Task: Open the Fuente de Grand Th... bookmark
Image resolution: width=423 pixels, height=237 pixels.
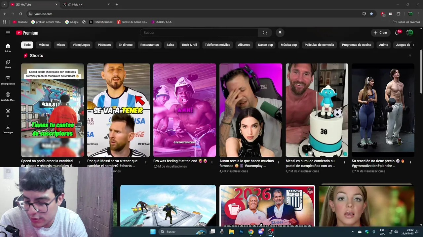Action: (x=132, y=22)
